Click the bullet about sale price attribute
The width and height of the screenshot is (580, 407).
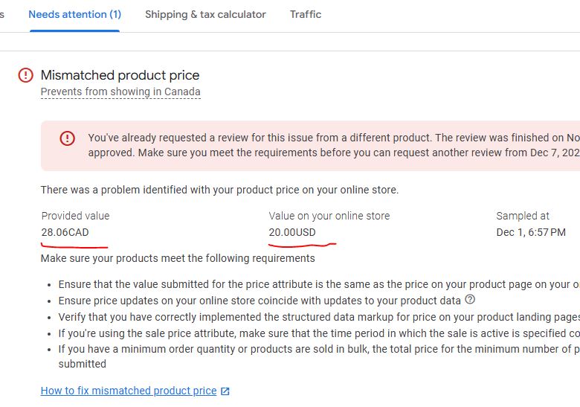(319, 333)
